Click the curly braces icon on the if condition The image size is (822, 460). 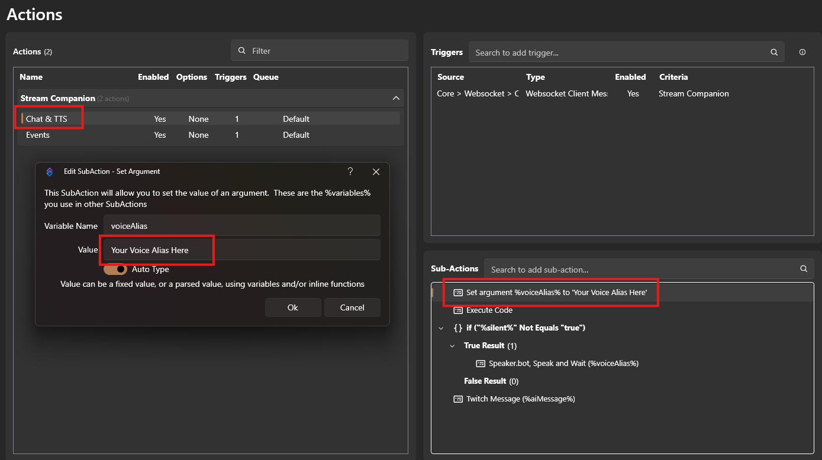[x=457, y=328]
